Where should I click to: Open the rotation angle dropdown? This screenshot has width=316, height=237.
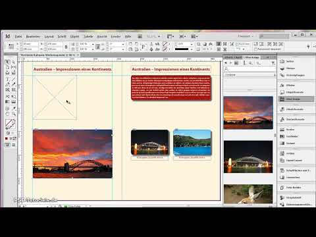click(x=123, y=44)
